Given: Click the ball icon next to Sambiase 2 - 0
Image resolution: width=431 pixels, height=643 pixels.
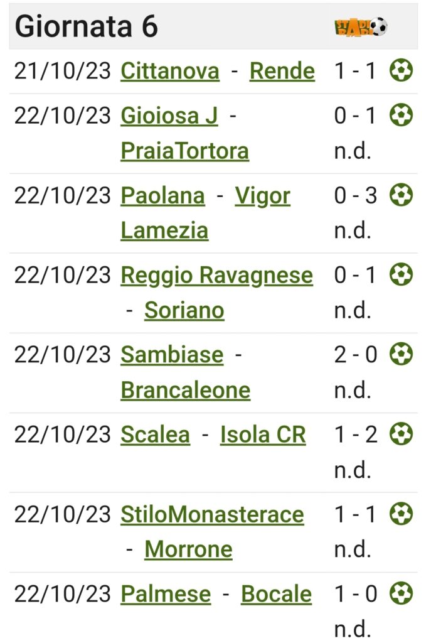Looking at the screenshot, I should pyautogui.click(x=401, y=354).
